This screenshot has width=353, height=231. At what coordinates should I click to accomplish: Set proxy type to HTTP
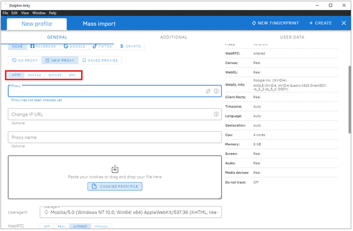(16, 75)
